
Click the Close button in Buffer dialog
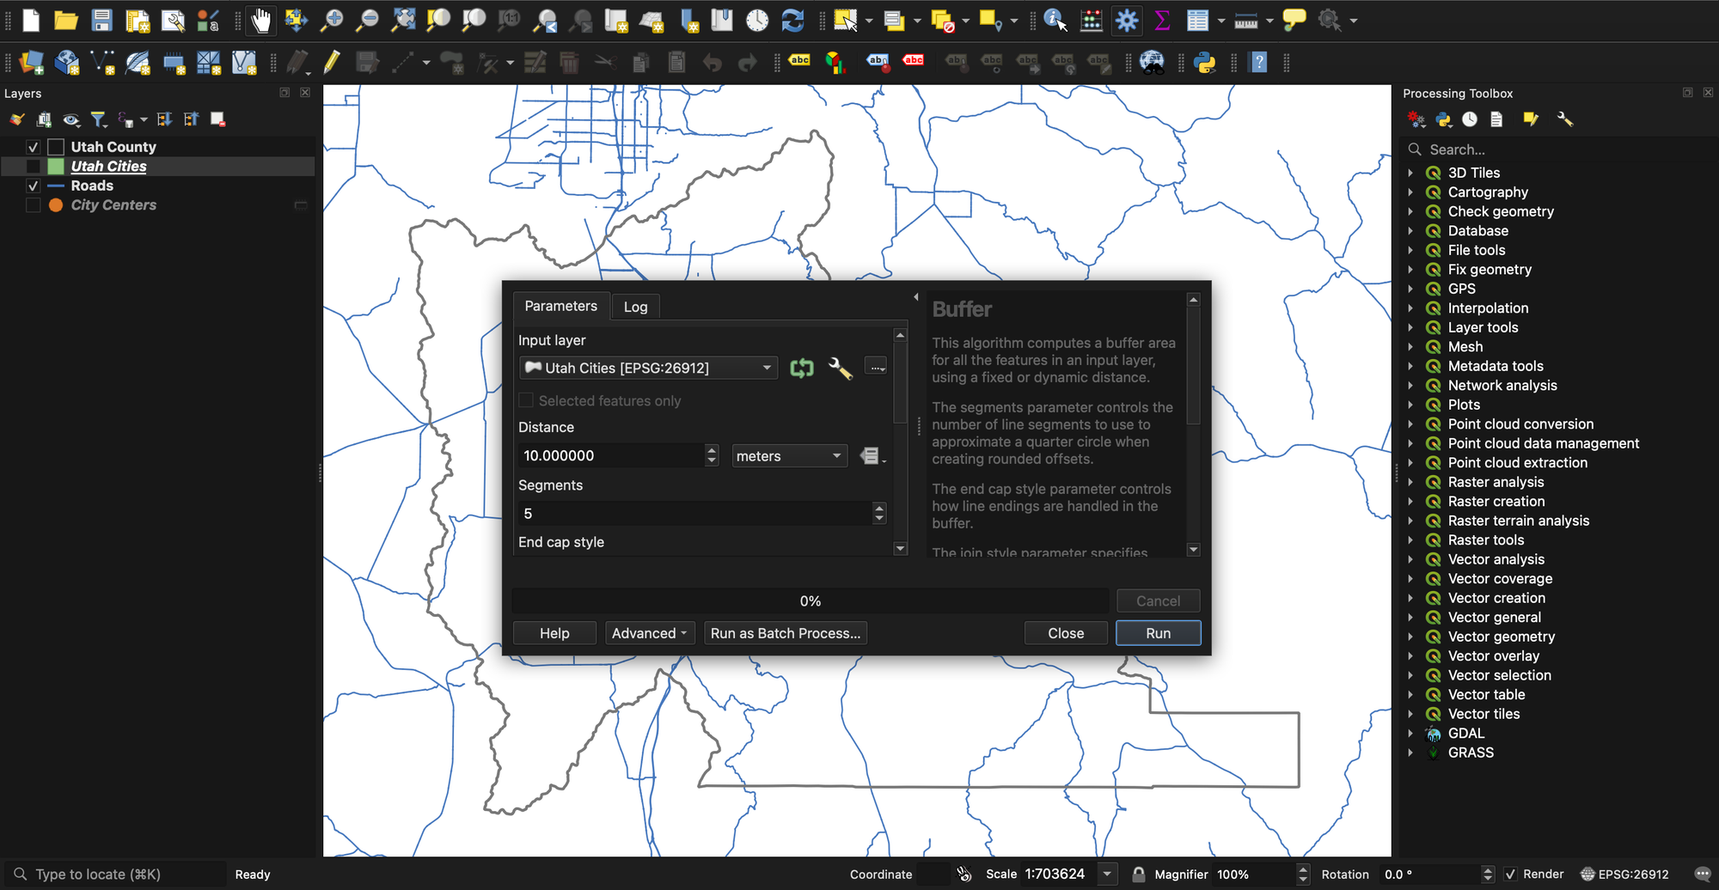pyautogui.click(x=1066, y=633)
